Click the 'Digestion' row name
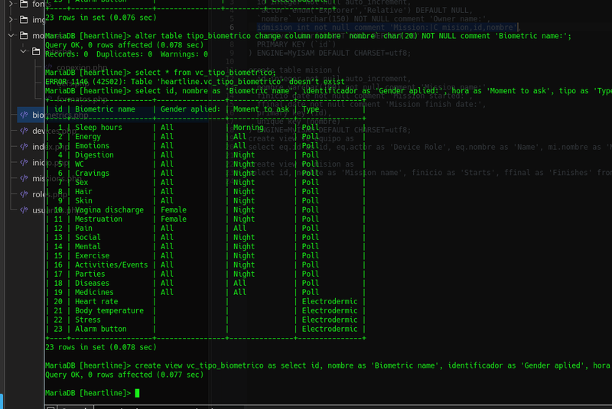This screenshot has width=612, height=409. (94, 154)
